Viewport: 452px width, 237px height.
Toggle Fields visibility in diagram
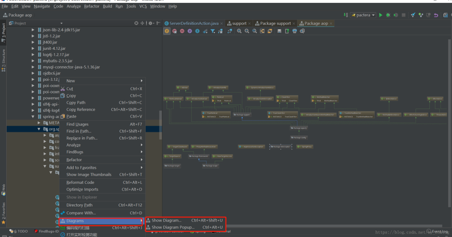(x=167, y=31)
